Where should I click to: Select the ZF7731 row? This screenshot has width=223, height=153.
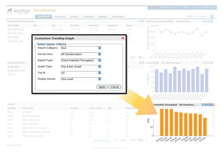[x=11, y=75]
